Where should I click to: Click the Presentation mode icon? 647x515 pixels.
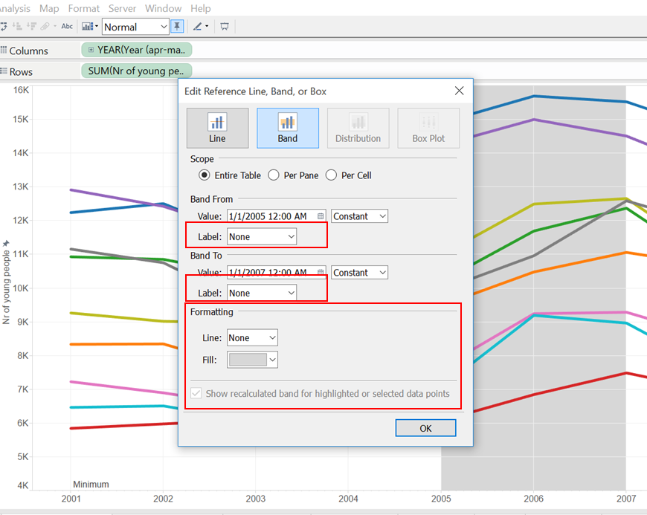point(225,27)
